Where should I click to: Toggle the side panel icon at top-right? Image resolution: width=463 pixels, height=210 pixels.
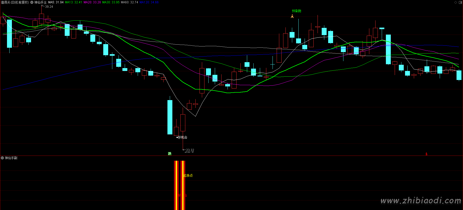460,2
